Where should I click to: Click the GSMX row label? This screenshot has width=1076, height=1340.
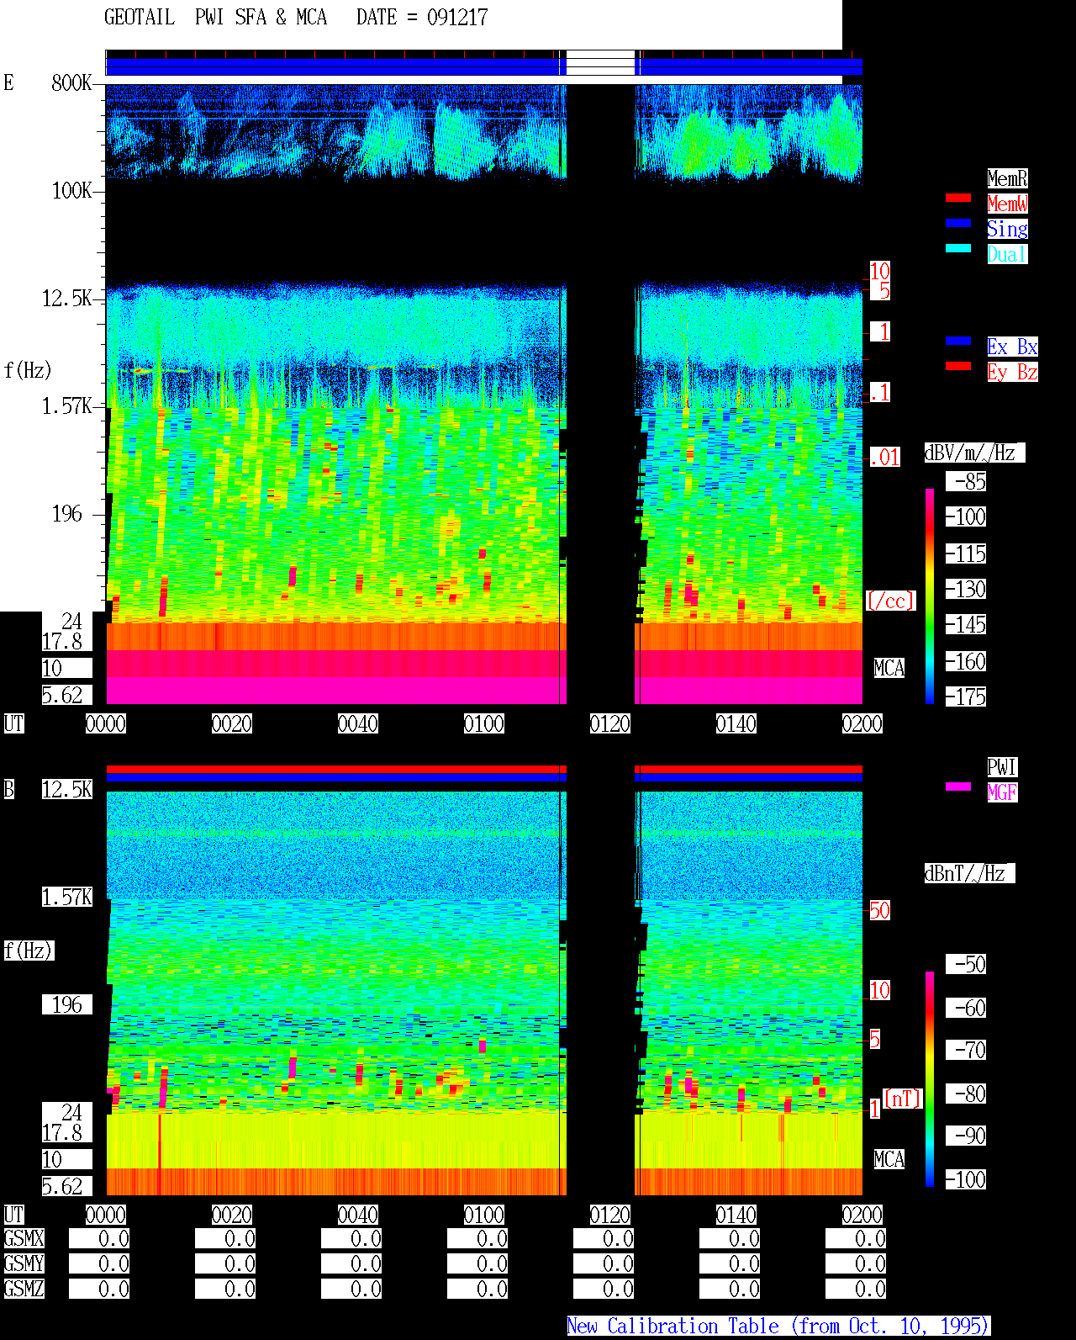(x=24, y=1238)
